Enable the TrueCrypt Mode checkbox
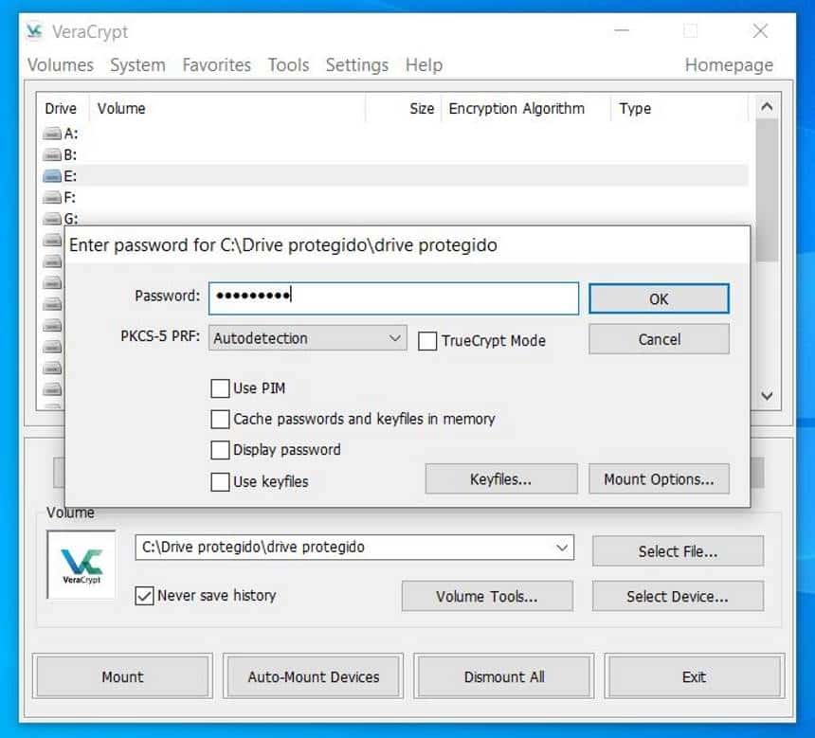 pyautogui.click(x=427, y=341)
